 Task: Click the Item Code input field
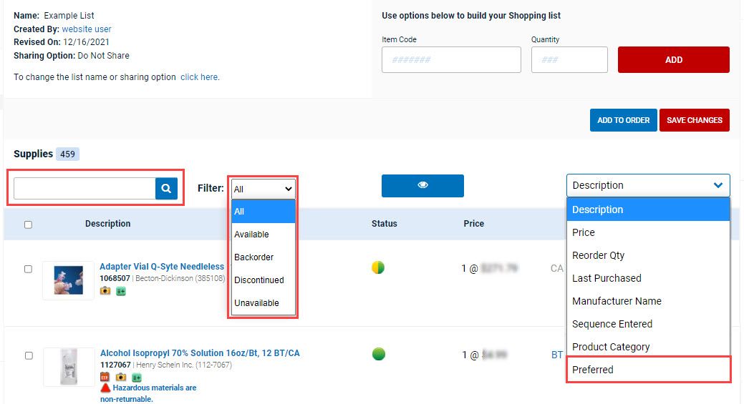tap(451, 60)
